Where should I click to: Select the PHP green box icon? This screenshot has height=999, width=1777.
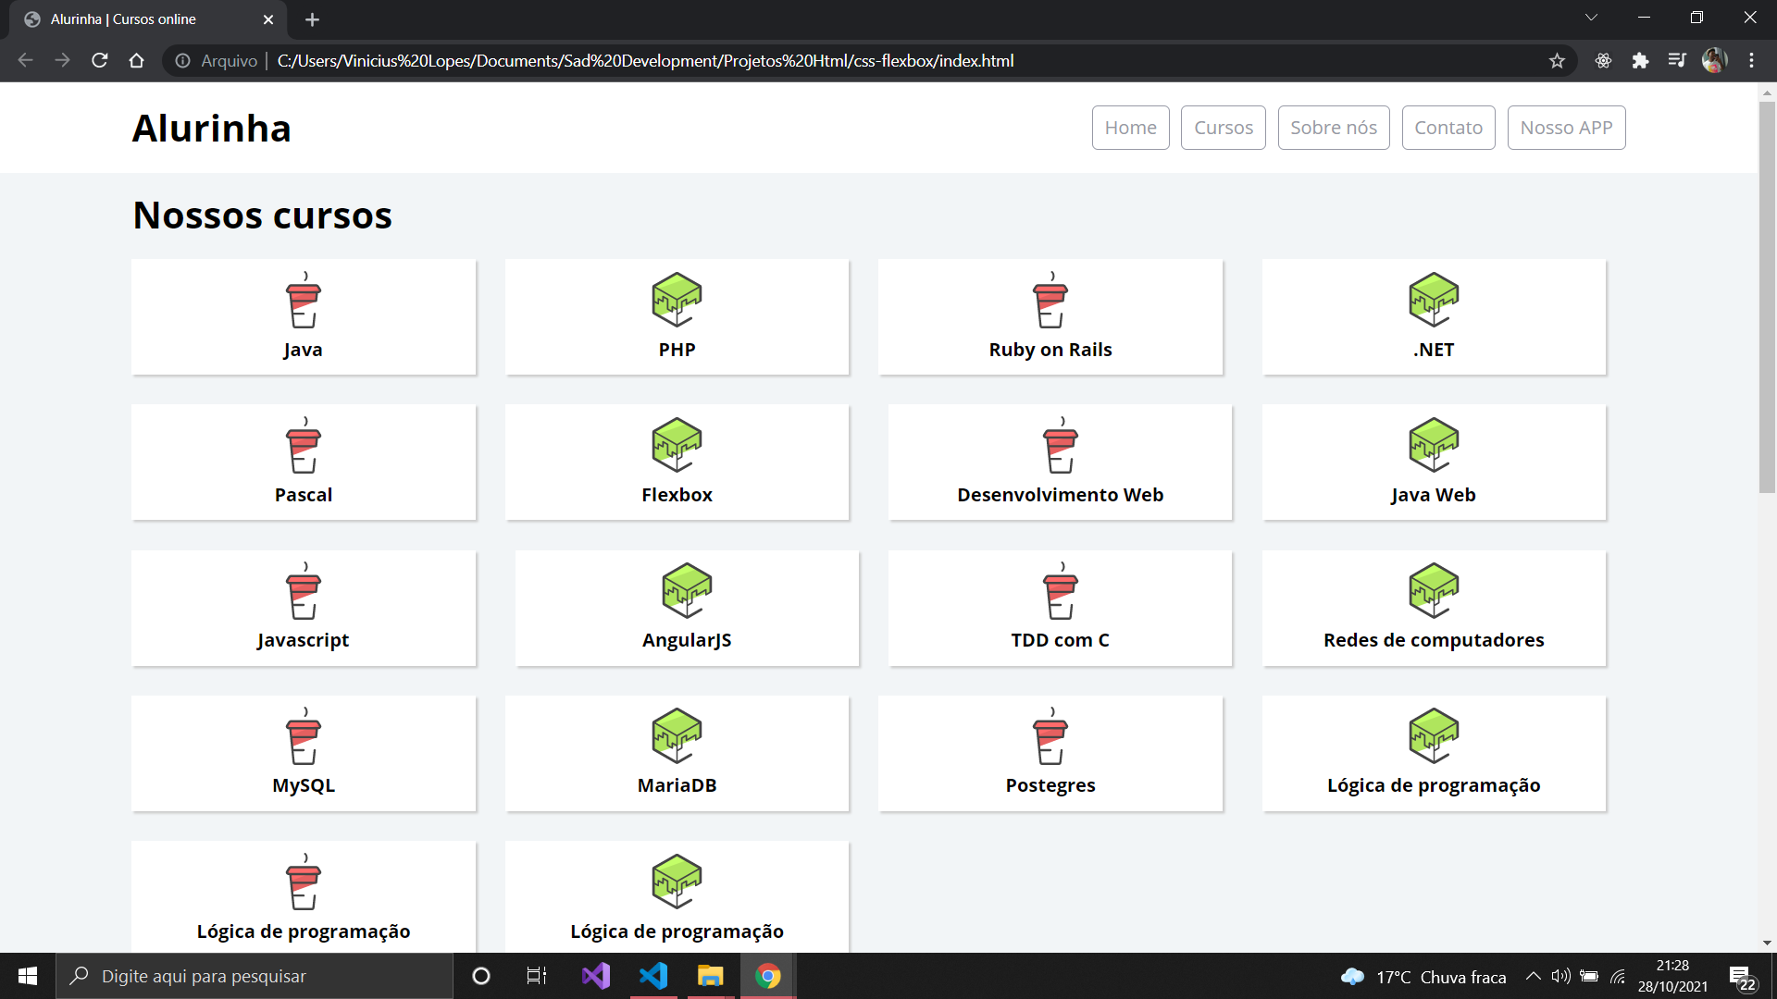677,300
